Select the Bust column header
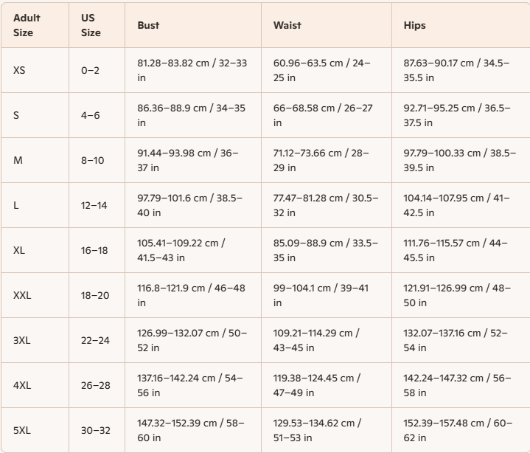 coord(148,25)
